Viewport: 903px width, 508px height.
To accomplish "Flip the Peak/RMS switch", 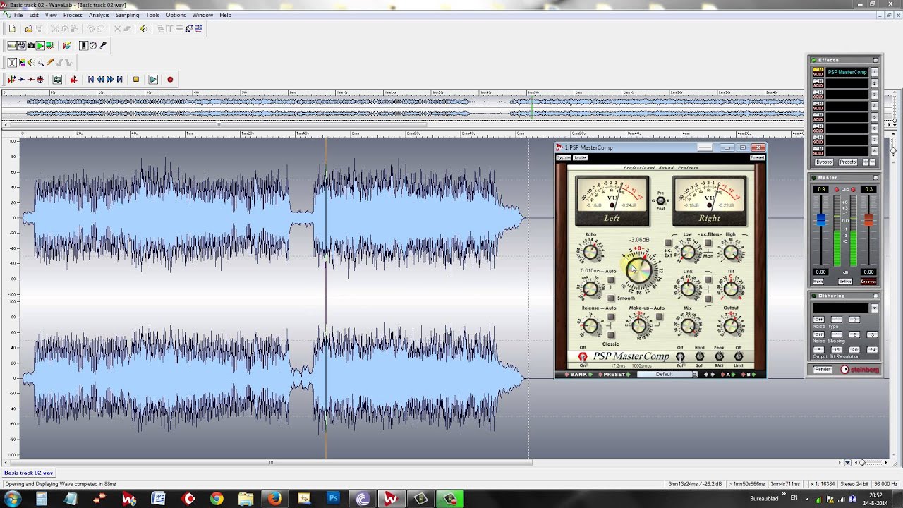I will 720,357.
